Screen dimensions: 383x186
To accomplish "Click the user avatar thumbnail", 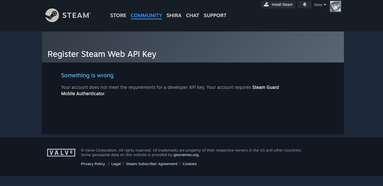I will 335,7.
